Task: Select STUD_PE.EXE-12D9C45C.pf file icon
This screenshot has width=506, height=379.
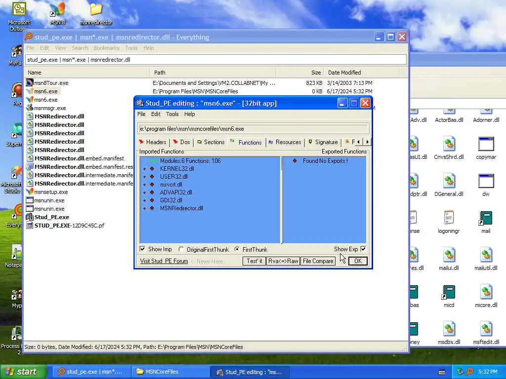Action: point(30,225)
